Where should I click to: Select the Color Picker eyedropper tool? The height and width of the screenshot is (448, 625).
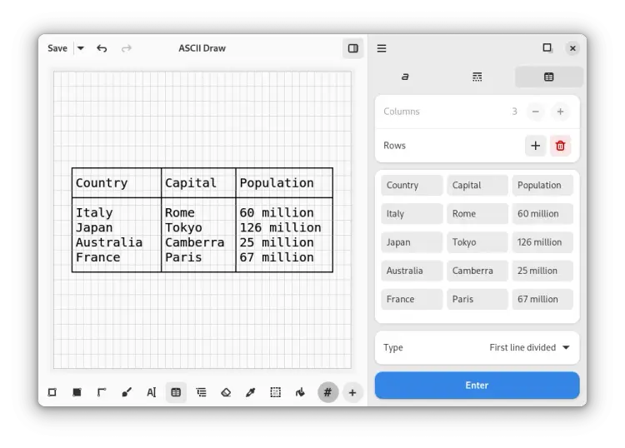coord(250,392)
